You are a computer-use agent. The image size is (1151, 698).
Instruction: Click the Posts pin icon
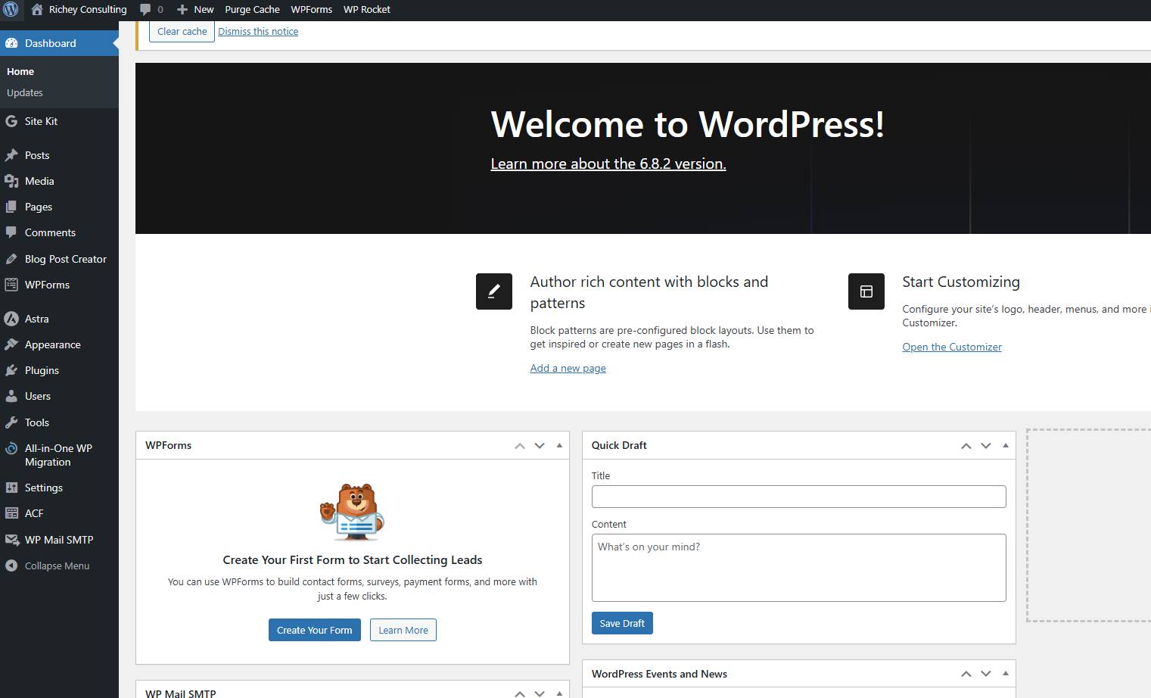(x=11, y=155)
